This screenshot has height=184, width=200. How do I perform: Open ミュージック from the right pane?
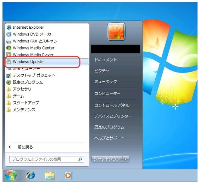[106, 82]
